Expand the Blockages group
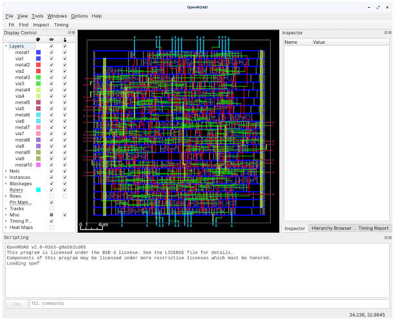Screen dimensions: 395x321 tap(6, 184)
